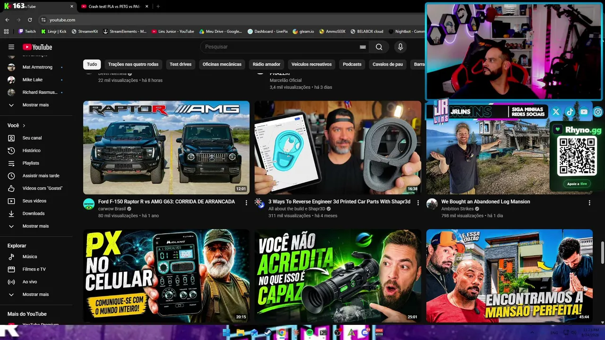This screenshot has width=605, height=340.
Task: Go back in browser history
Action: (x=7, y=20)
